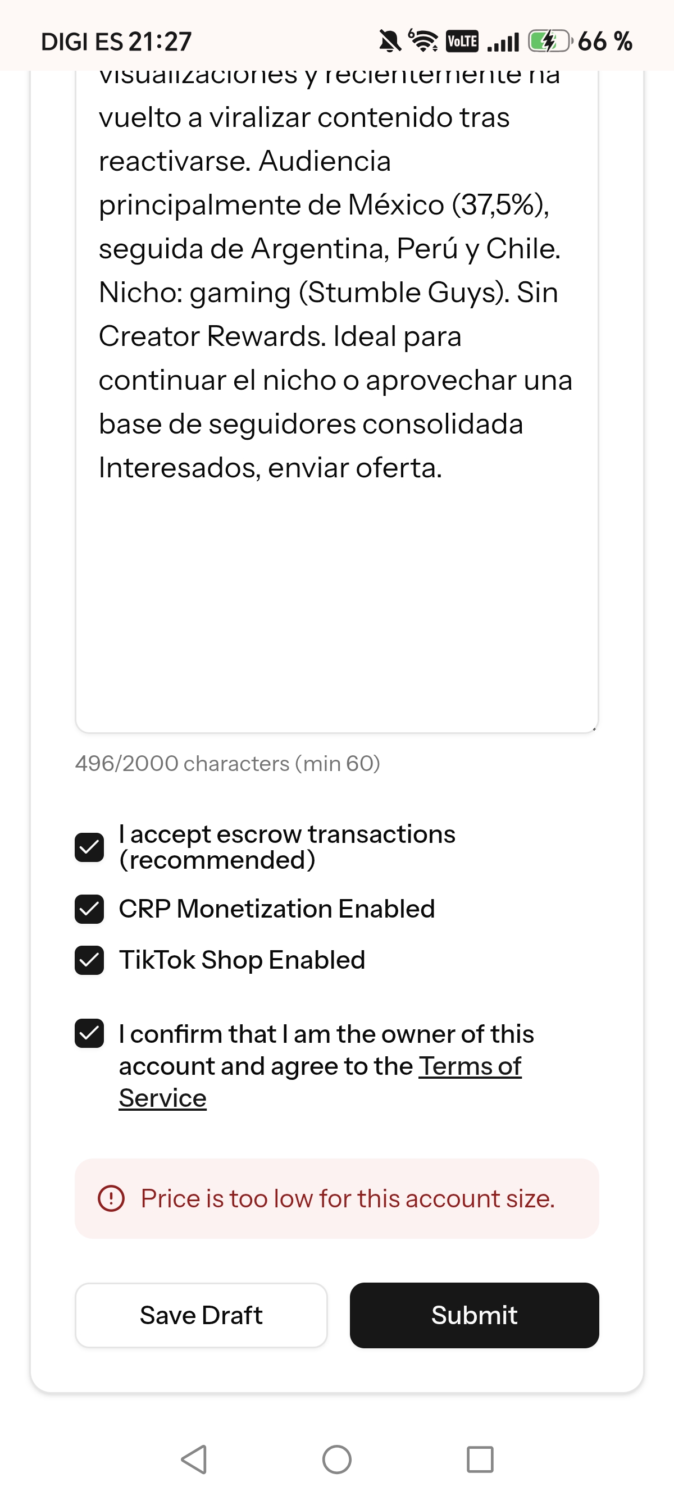Image resolution: width=674 pixels, height=1496 pixels.
Task: Toggle TikTok Shop Enabled checkbox
Action: coord(89,960)
